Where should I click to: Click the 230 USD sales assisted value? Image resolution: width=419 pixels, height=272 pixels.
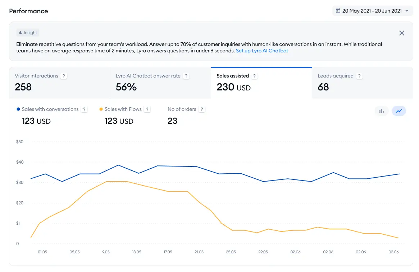[x=233, y=87]
